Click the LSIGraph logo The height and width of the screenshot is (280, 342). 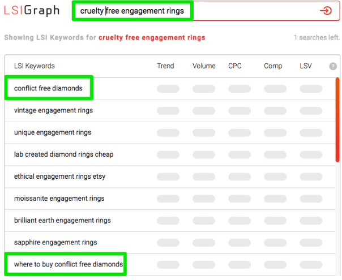pos(32,10)
